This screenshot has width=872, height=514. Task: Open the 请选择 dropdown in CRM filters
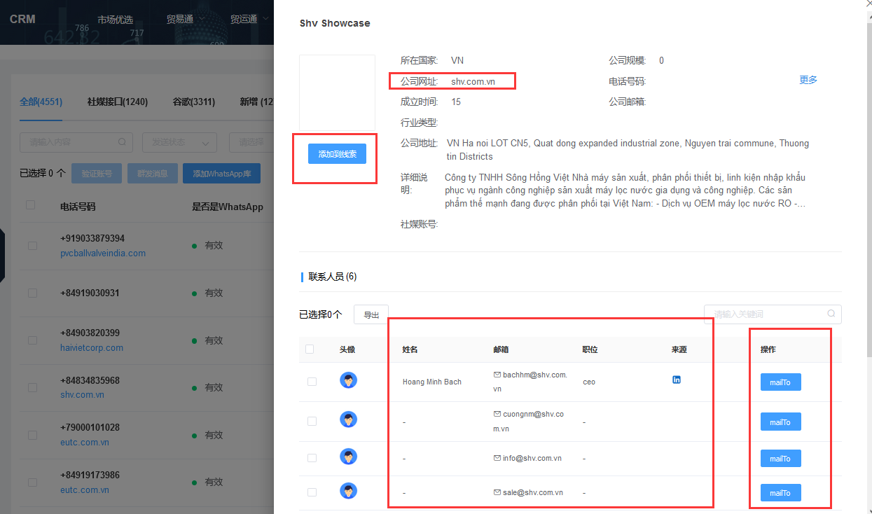[x=251, y=142]
